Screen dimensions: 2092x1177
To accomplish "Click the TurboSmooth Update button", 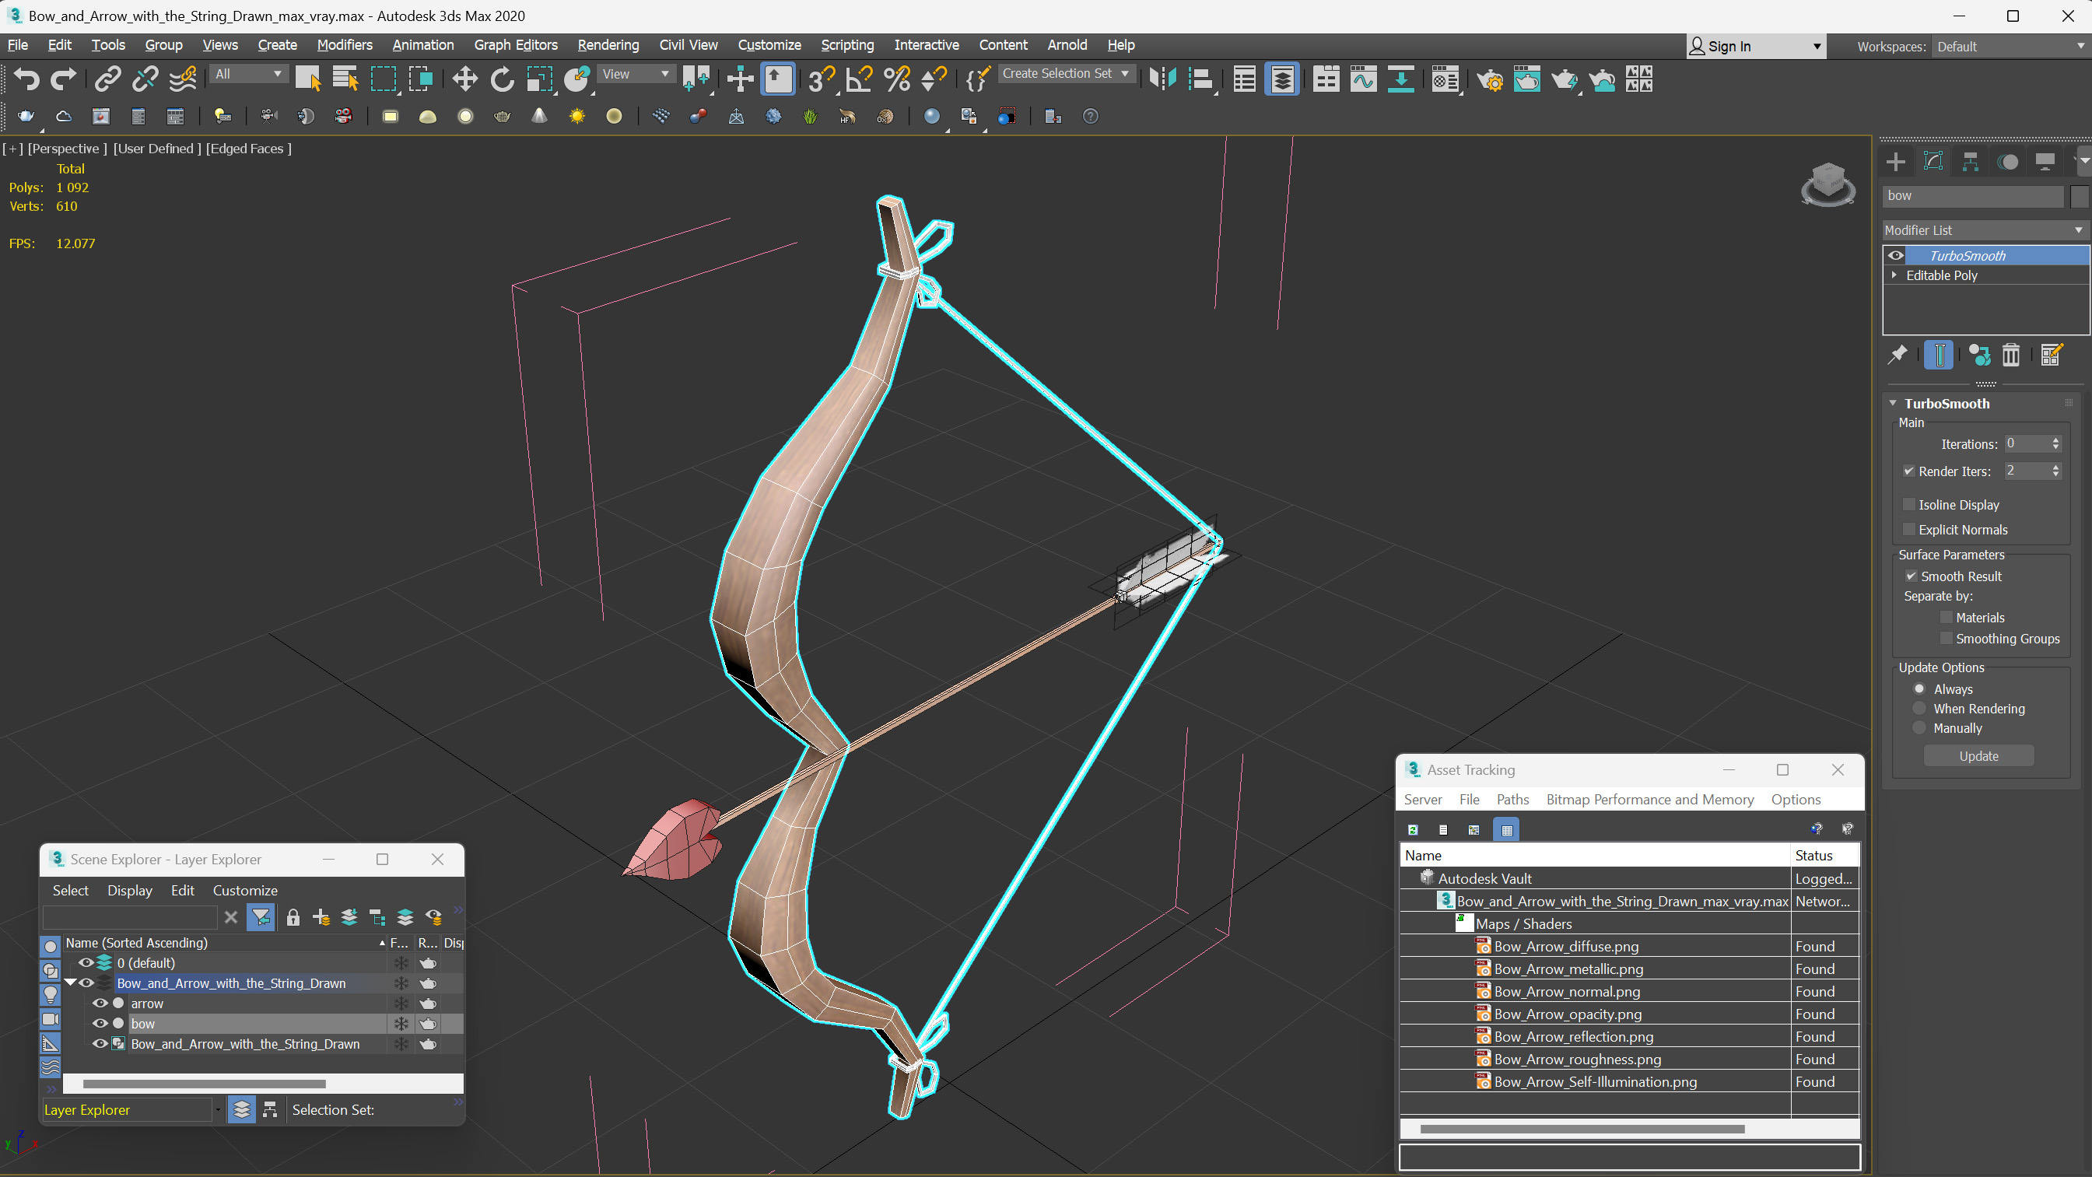I will tap(1978, 756).
